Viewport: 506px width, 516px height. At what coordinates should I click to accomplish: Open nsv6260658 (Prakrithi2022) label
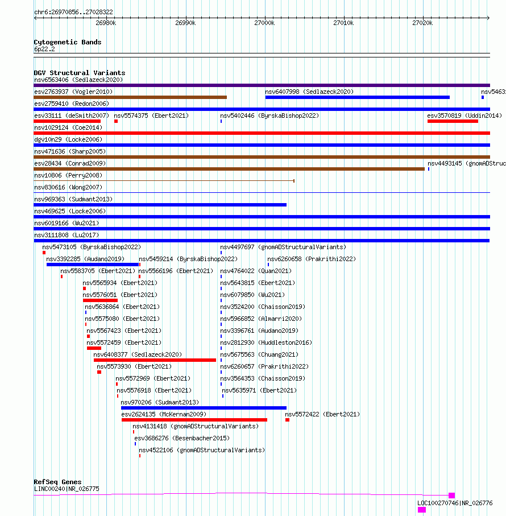pos(312,259)
